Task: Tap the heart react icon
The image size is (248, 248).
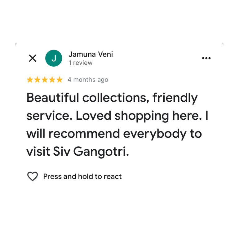Action: coord(33,176)
